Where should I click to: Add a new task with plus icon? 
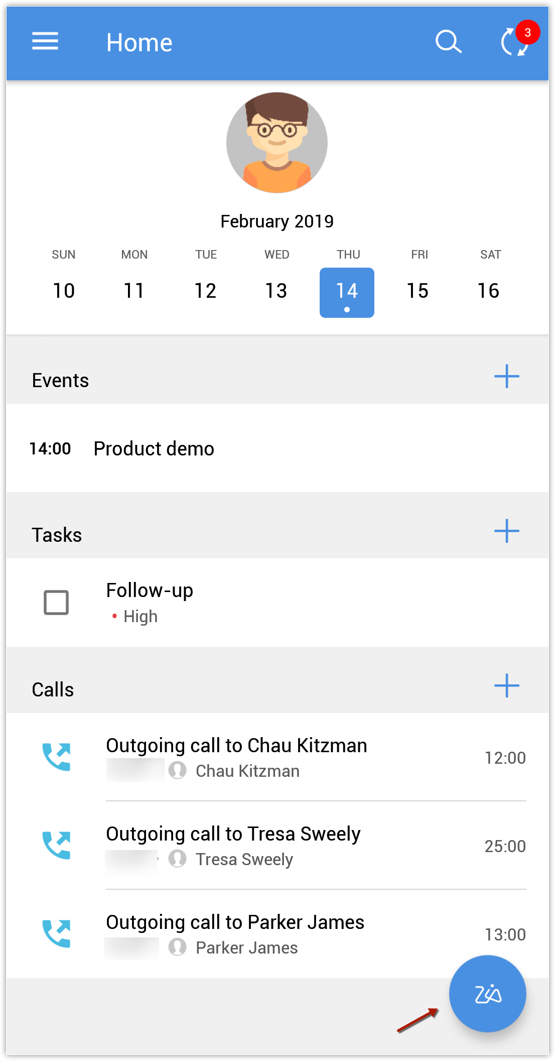(506, 531)
